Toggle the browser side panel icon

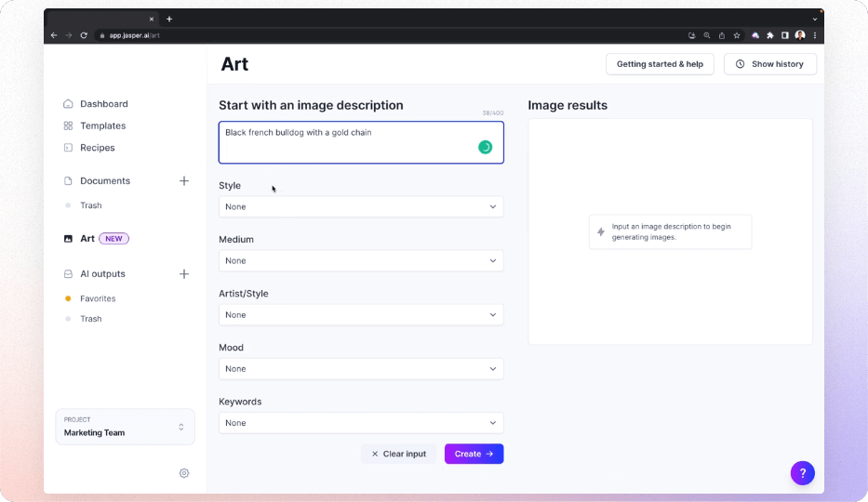(785, 35)
